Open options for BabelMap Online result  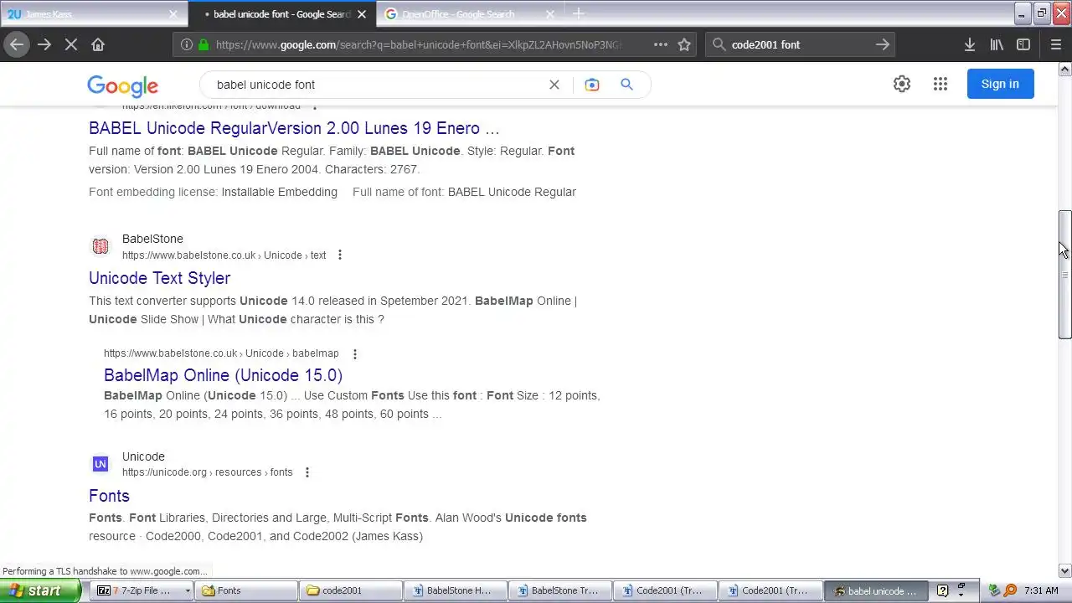(x=354, y=354)
